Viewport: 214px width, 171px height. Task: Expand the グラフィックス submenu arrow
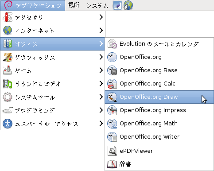pyautogui.click(x=101, y=57)
